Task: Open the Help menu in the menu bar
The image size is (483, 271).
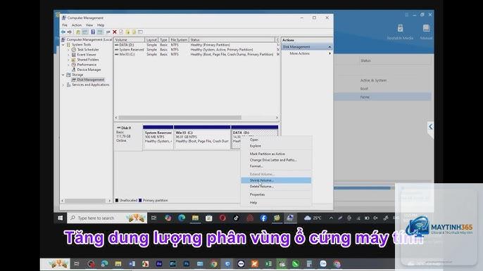Action: coord(101,25)
